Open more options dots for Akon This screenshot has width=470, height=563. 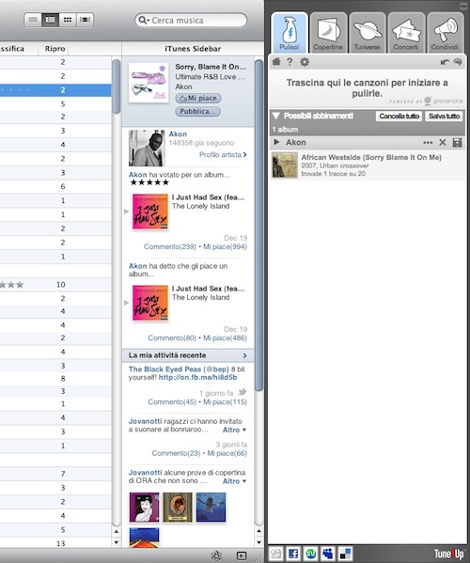pos(428,143)
